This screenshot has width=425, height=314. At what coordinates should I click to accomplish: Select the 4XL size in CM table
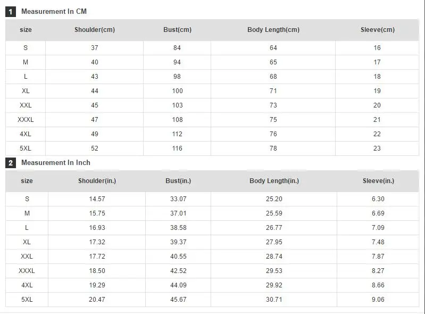pyautogui.click(x=26, y=134)
